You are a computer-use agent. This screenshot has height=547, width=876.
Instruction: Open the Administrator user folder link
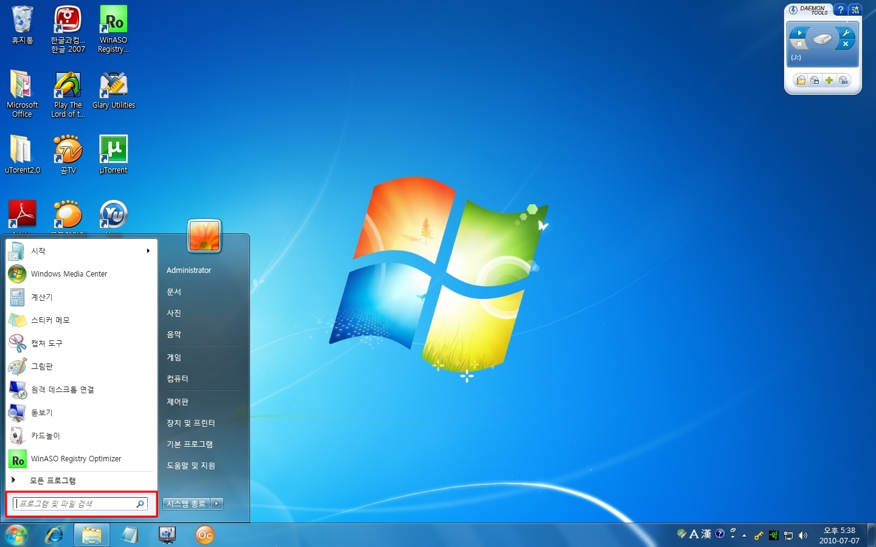204,270
